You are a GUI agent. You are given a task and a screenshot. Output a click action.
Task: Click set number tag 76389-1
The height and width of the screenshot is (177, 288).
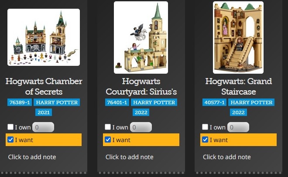tap(20, 102)
